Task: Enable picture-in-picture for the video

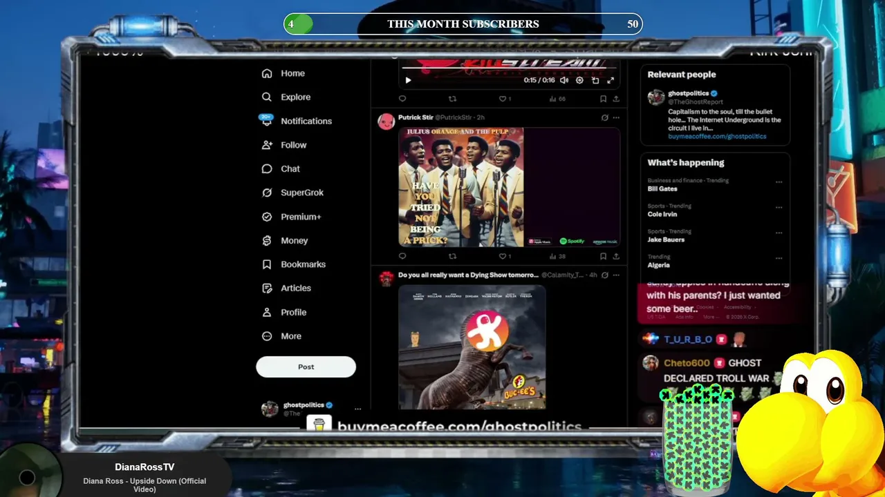Action: [x=595, y=80]
